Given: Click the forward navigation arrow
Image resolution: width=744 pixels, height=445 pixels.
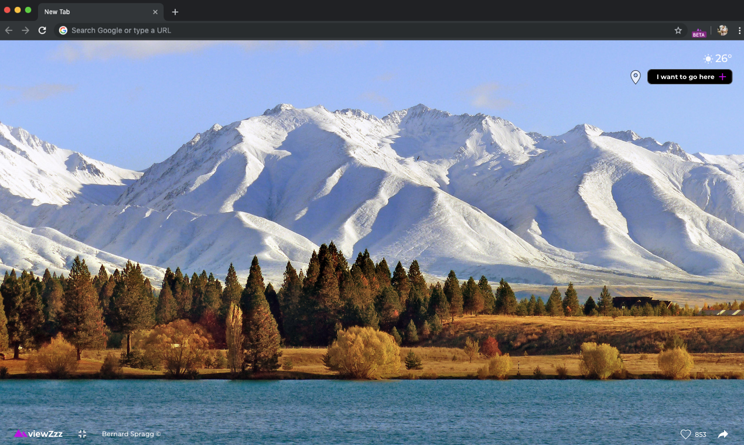Looking at the screenshot, I should [26, 30].
